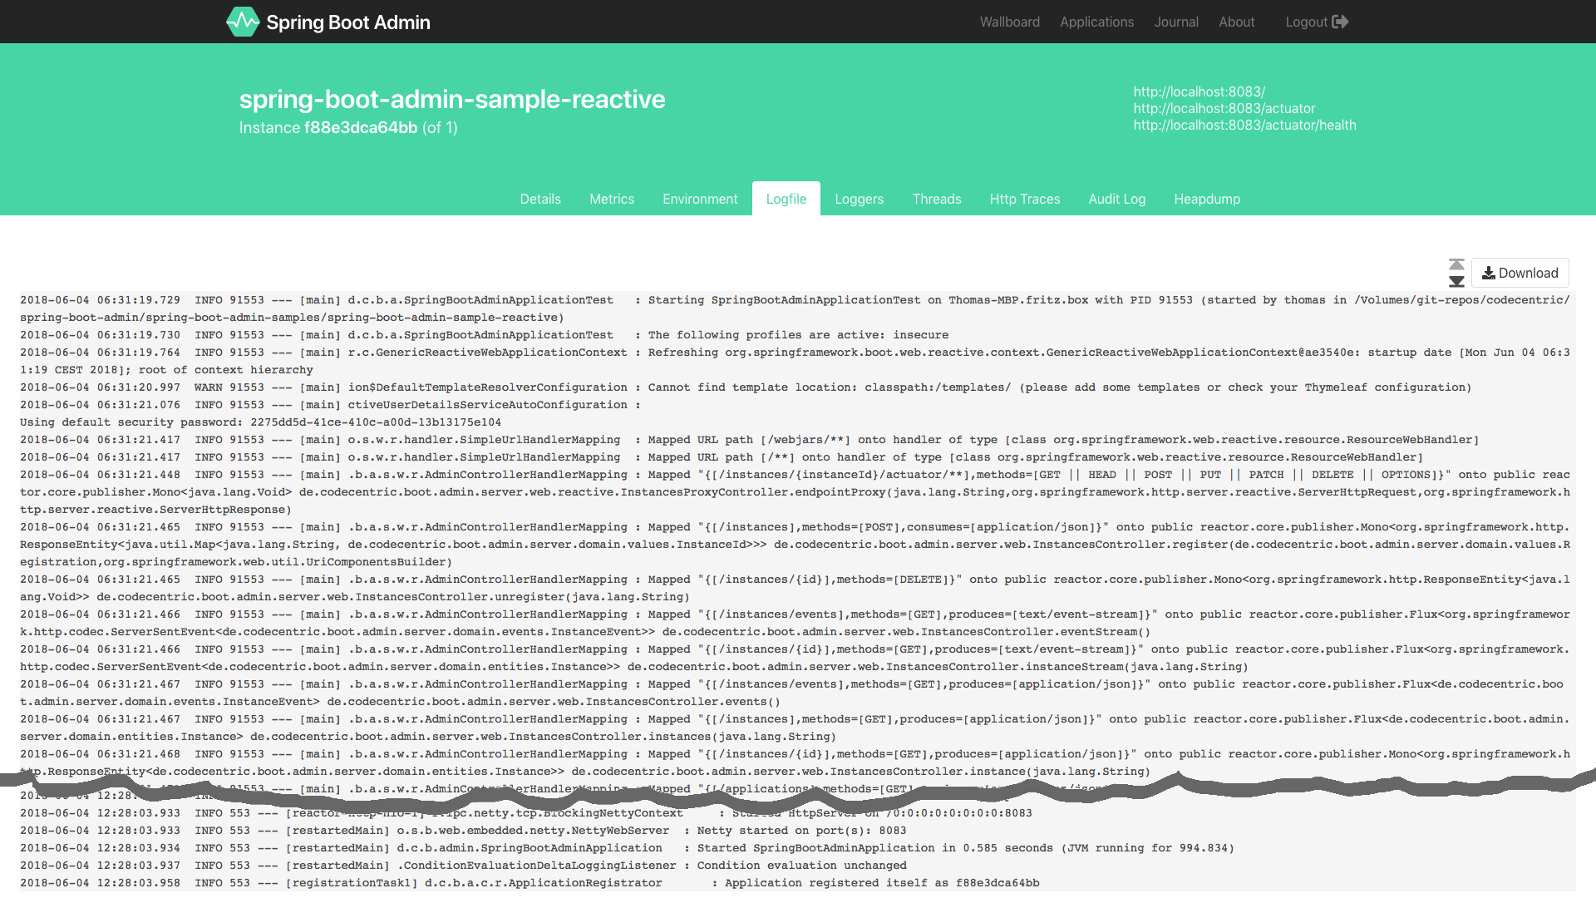This screenshot has width=1596, height=898.
Task: Click the Details tab
Action: tap(539, 199)
